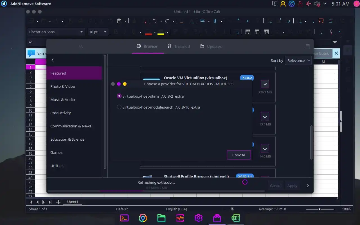Click the search magnifier in Add/Remove Software

(81, 46)
